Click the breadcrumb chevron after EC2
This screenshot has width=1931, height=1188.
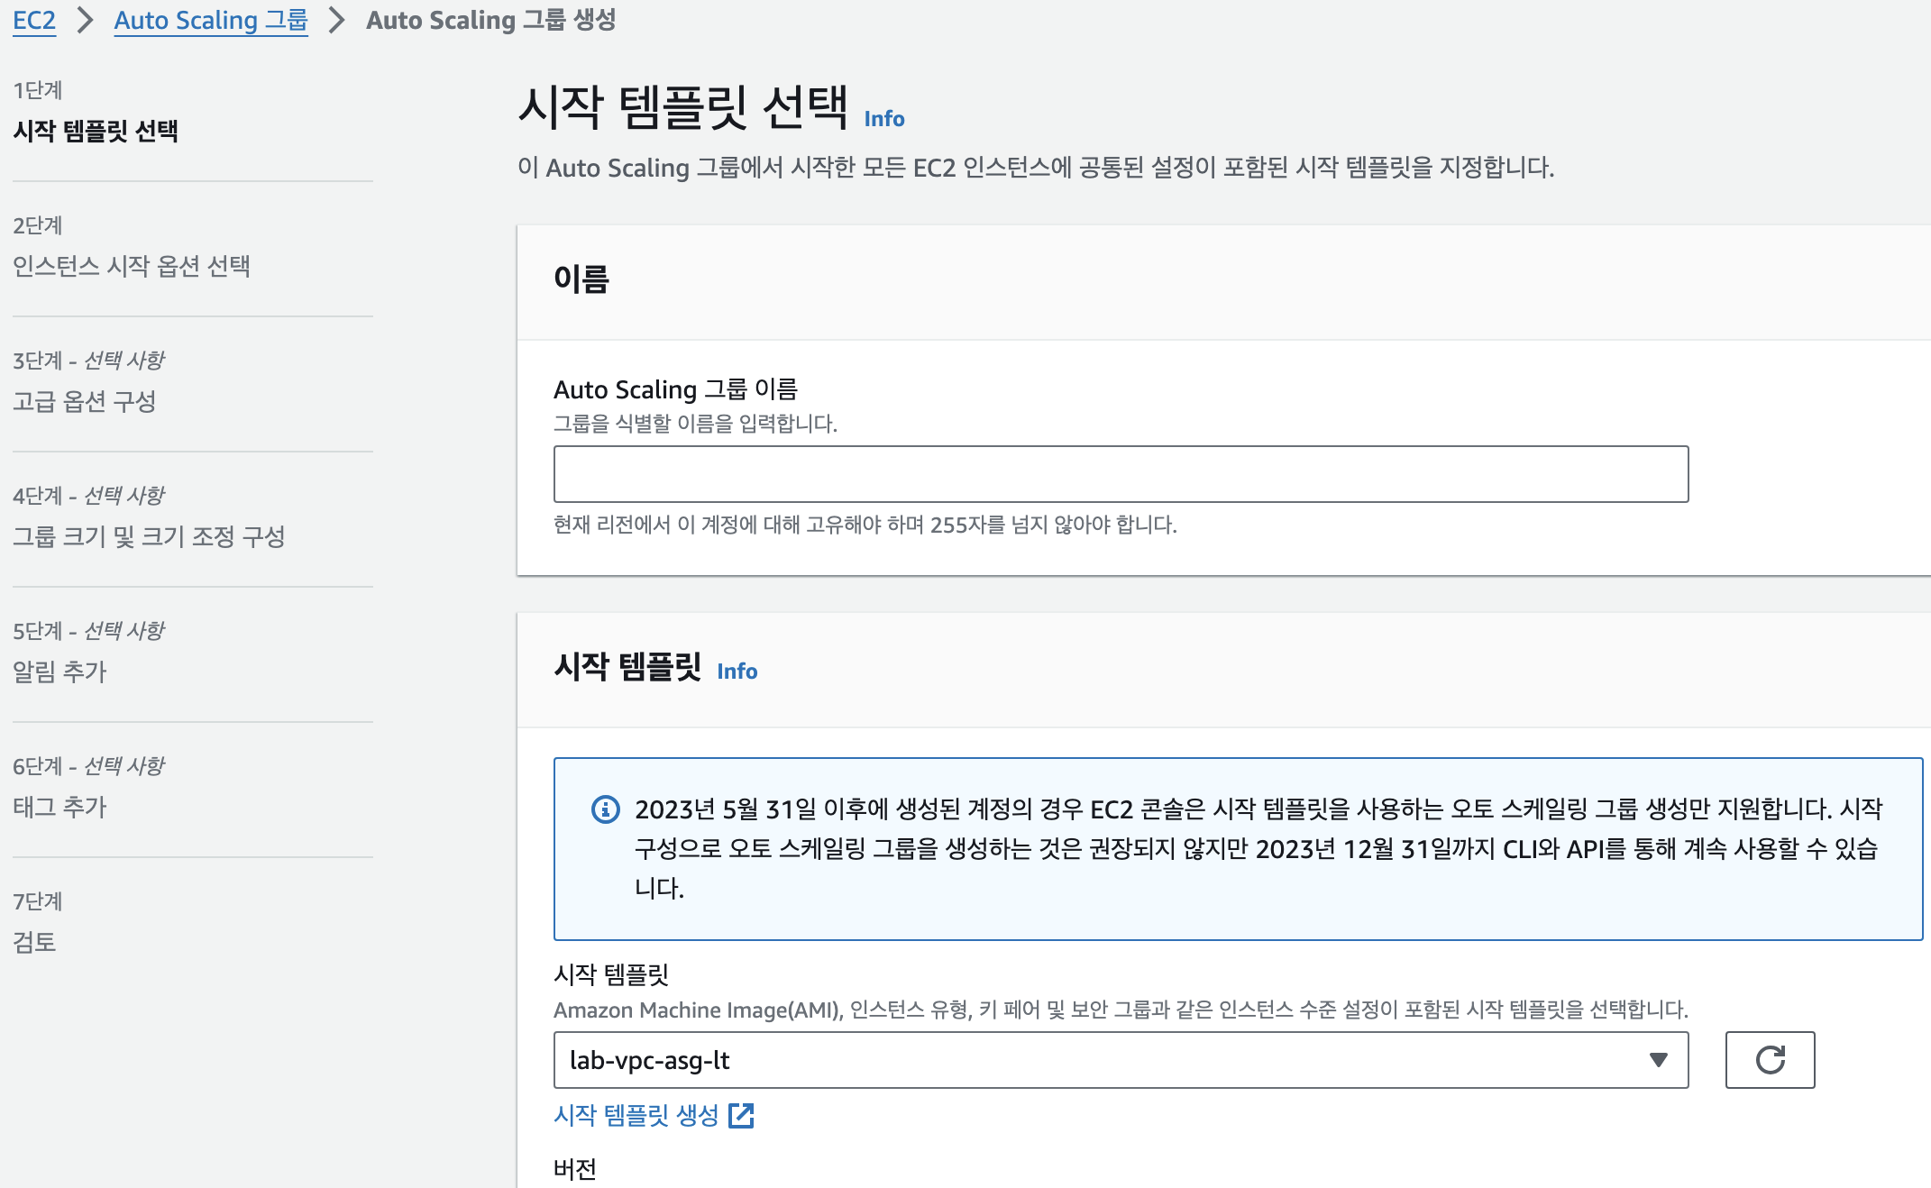tap(85, 20)
